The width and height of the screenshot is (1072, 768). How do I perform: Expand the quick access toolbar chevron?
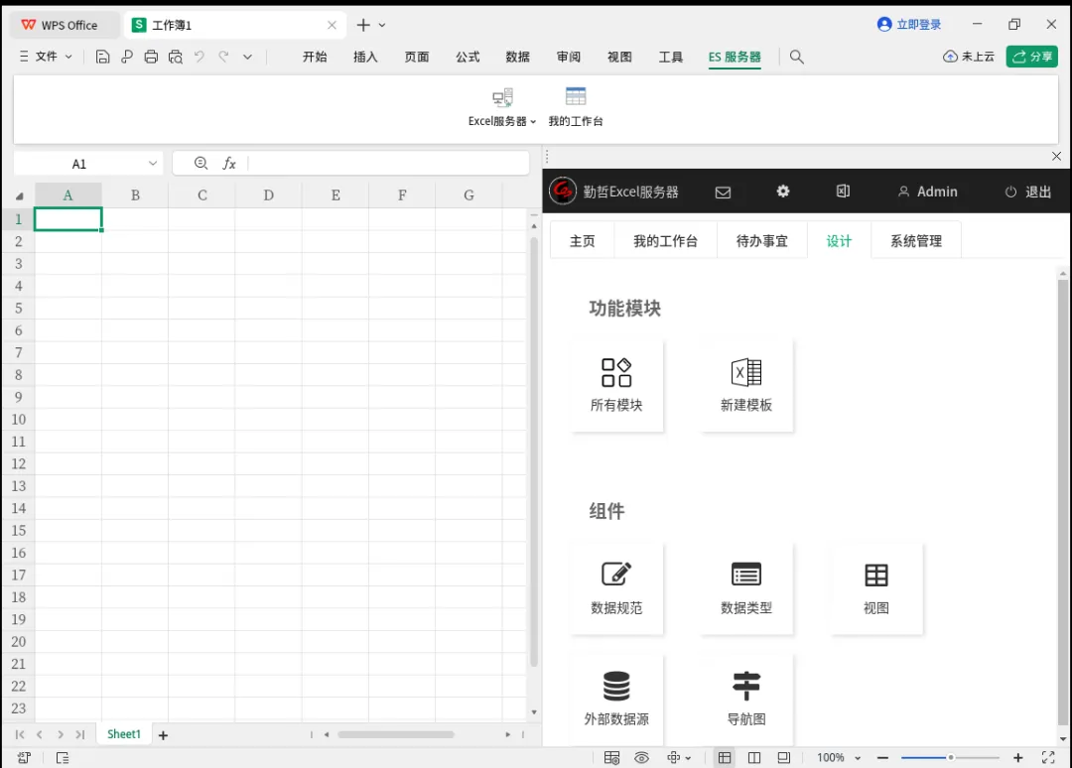[247, 57]
